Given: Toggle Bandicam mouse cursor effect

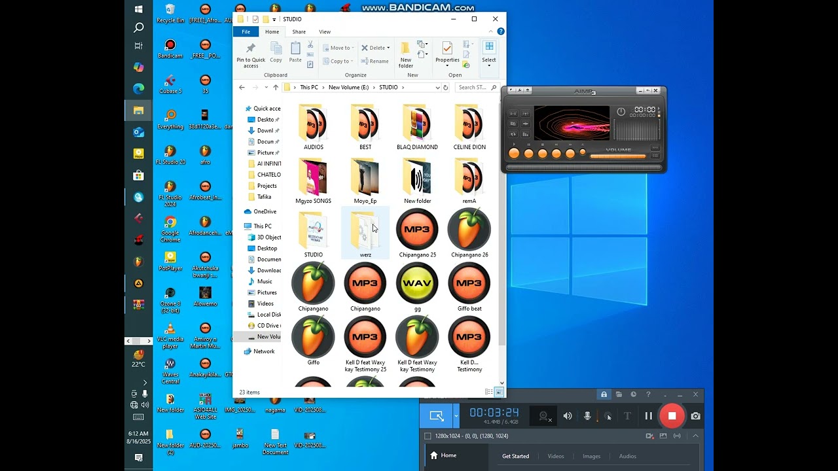Looking at the screenshot, I should [x=608, y=416].
